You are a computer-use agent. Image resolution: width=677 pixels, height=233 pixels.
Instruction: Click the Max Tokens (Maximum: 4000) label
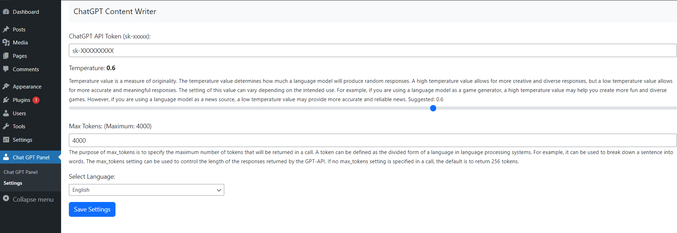click(110, 126)
